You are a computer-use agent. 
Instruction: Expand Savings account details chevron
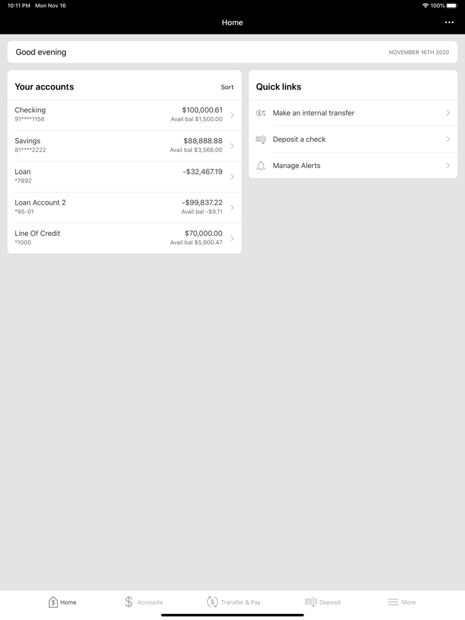click(232, 146)
